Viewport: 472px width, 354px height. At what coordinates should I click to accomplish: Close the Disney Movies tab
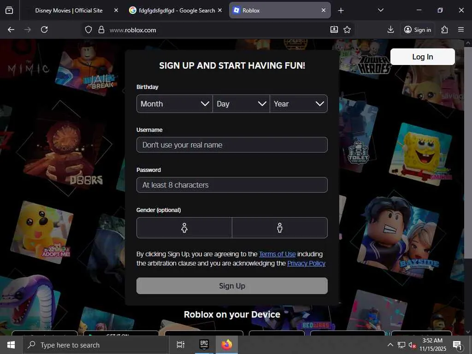pos(116,10)
